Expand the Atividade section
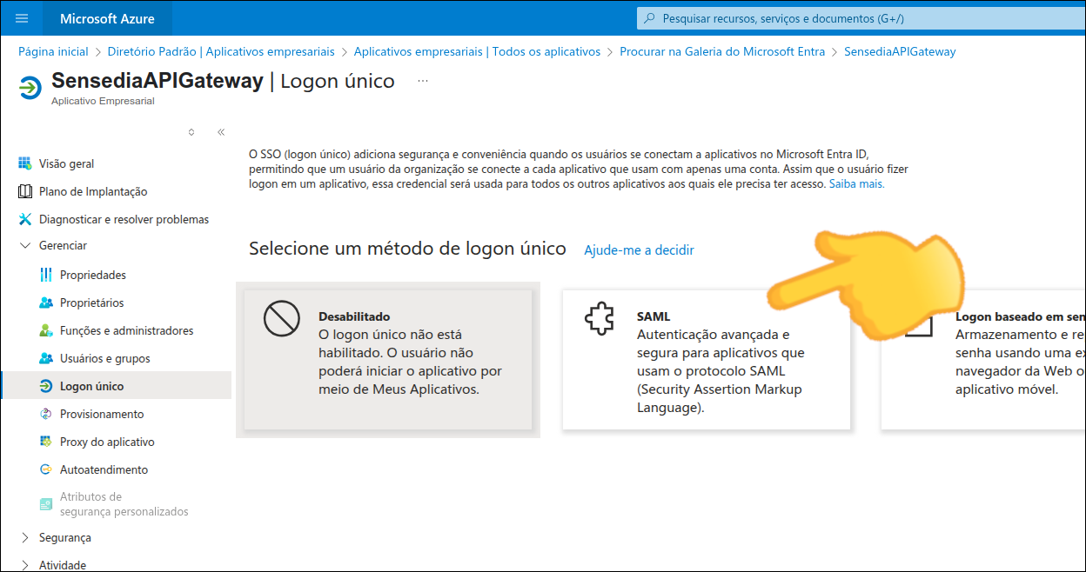This screenshot has height=572, width=1086. coord(25,564)
